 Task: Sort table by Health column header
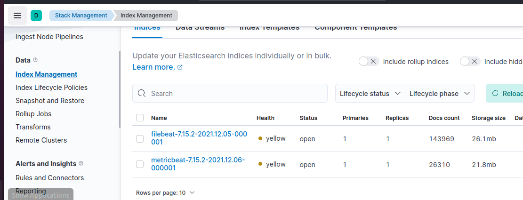click(x=266, y=118)
